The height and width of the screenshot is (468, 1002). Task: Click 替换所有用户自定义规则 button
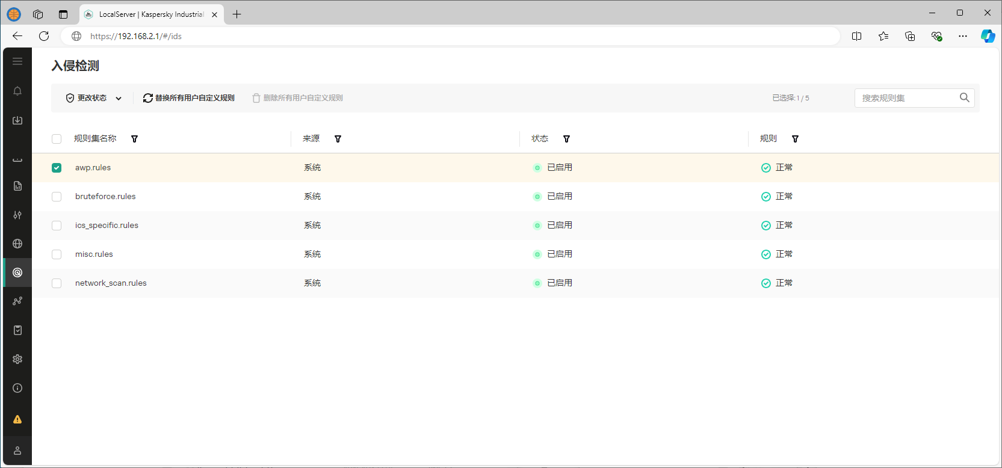click(189, 98)
